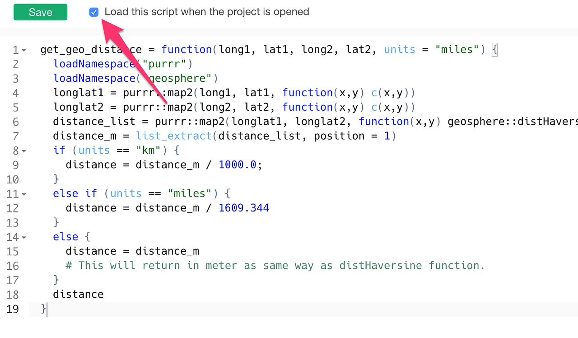Click the "miles" default value on line 1
The height and width of the screenshot is (338, 578).
pos(457,50)
